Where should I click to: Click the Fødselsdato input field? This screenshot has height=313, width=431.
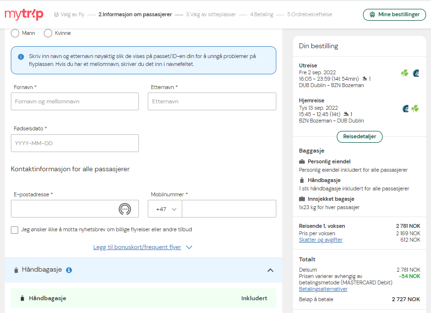75,143
